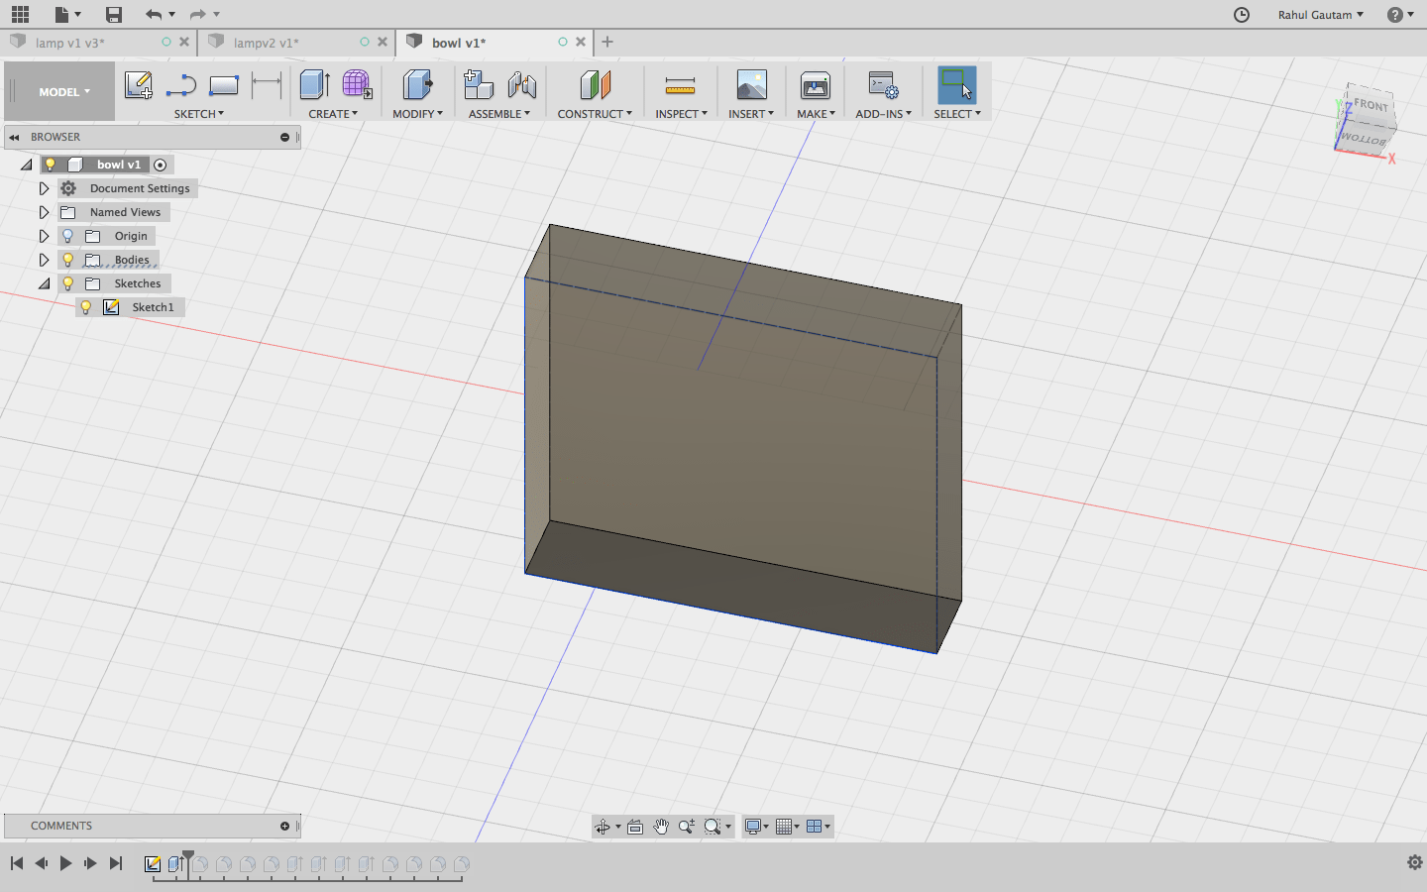Select the Rectangle sketch tool icon
This screenshot has width=1427, height=892.
tap(224, 85)
